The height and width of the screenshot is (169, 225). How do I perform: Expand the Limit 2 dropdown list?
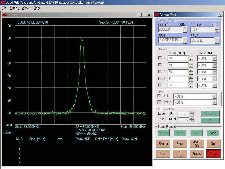click(214, 103)
